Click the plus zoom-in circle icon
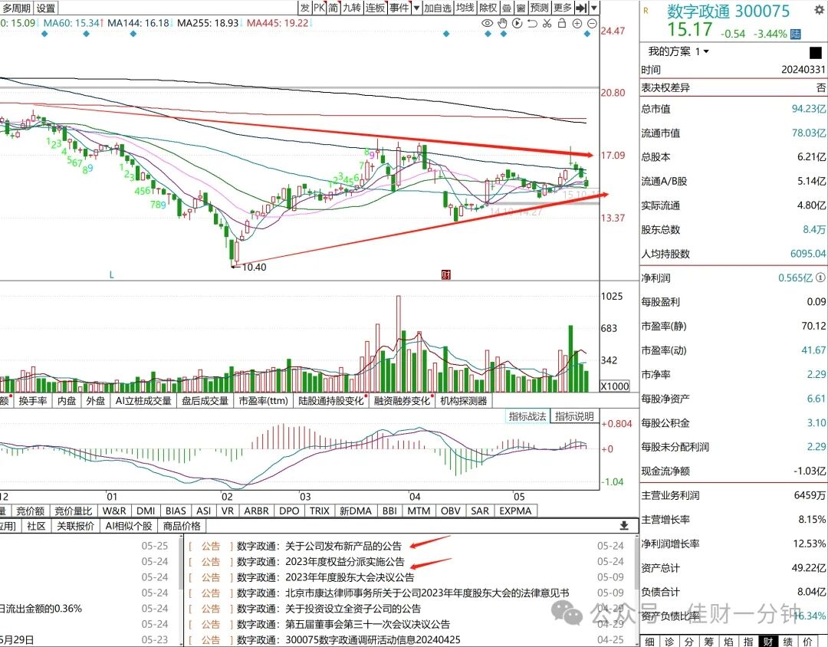The width and height of the screenshot is (828, 647). tap(577, 23)
